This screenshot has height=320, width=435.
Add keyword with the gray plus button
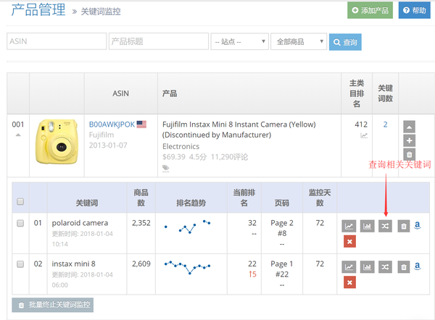click(409, 140)
